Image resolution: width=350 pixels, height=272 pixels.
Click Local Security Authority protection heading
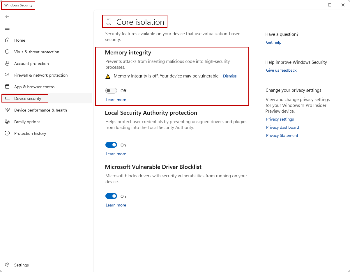coord(151,113)
